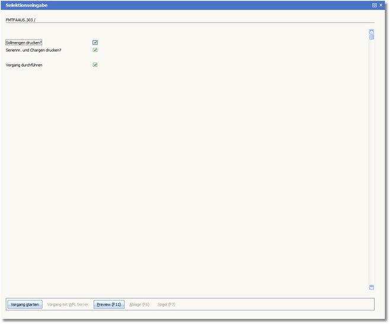The height and width of the screenshot is (324, 390).
Task: Click the 'Vorgang mit WFL Server' button
Action: click(x=68, y=304)
